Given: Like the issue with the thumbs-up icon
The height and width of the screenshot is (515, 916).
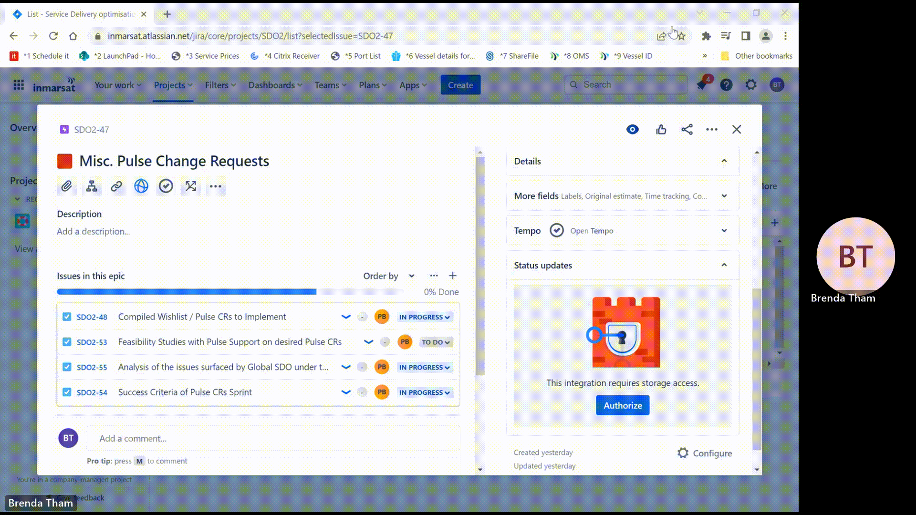Looking at the screenshot, I should coord(661,129).
